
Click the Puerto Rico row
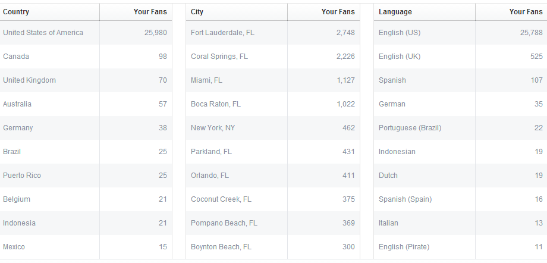tap(22, 176)
